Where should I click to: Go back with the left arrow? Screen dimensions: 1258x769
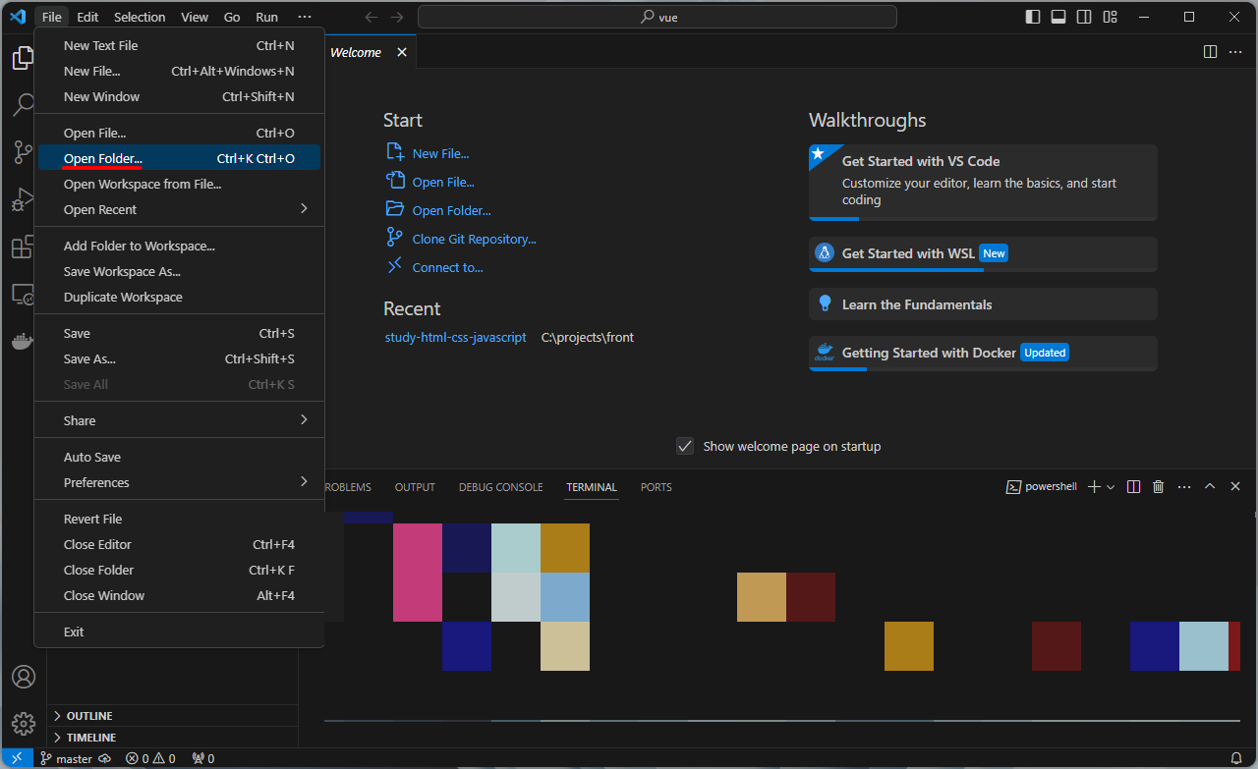click(x=371, y=17)
